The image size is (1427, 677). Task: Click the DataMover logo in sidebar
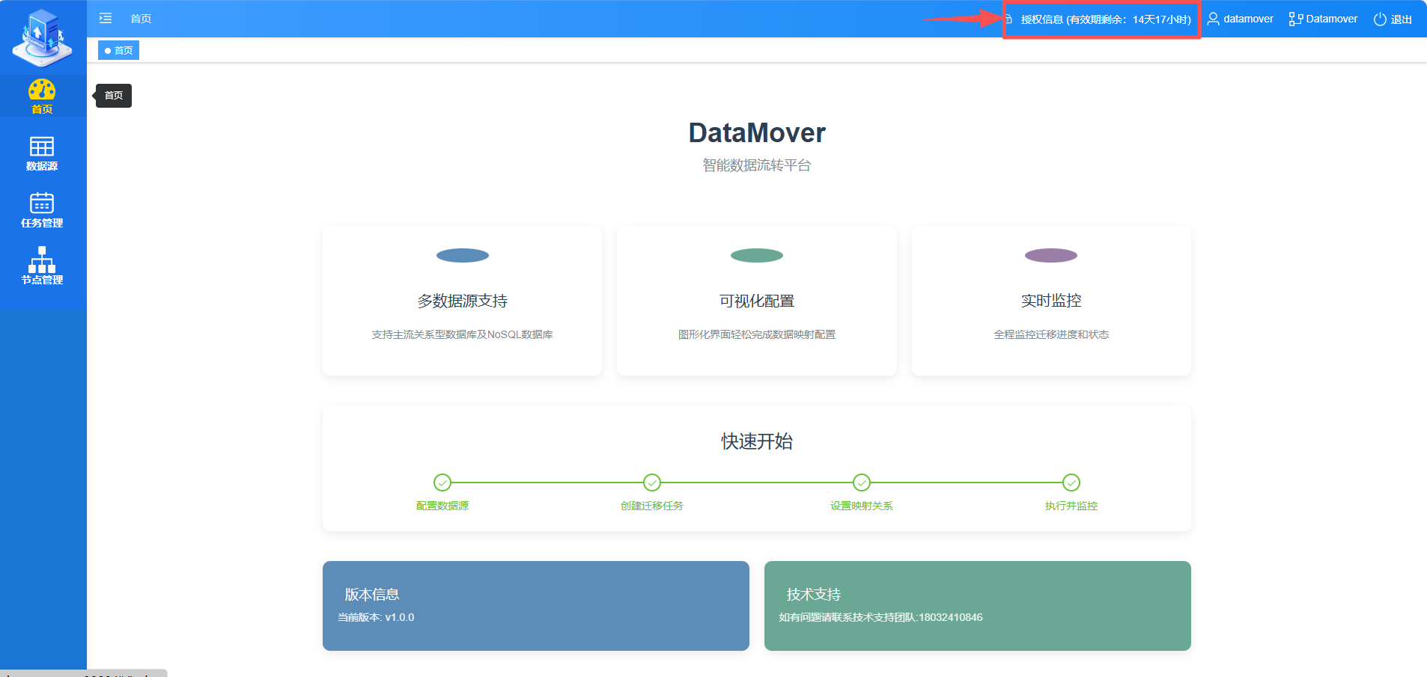pos(42,37)
